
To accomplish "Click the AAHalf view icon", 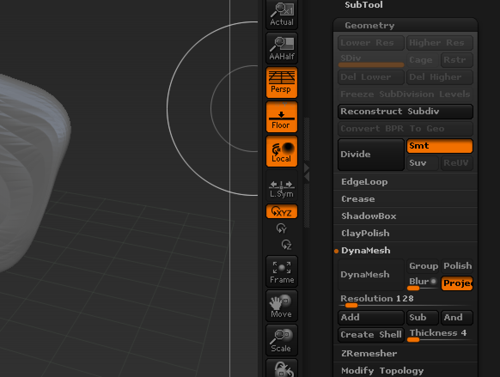I will (281, 48).
